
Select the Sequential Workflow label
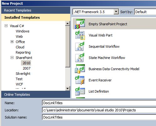pos(104,46)
